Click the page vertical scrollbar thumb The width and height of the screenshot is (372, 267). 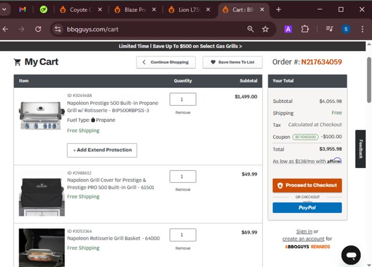(369, 80)
